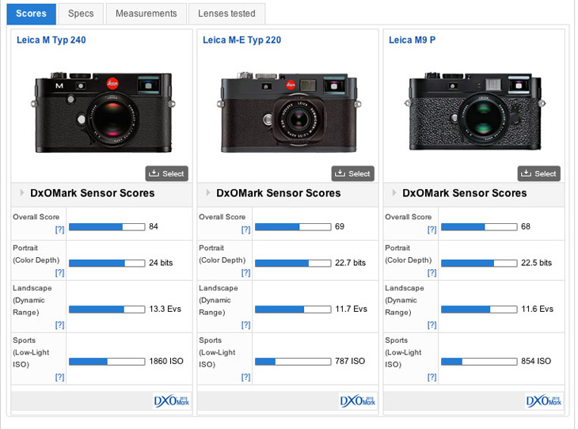Click the 11.7 Evs dynamic range bar
The width and height of the screenshot is (578, 429).
pos(293,309)
